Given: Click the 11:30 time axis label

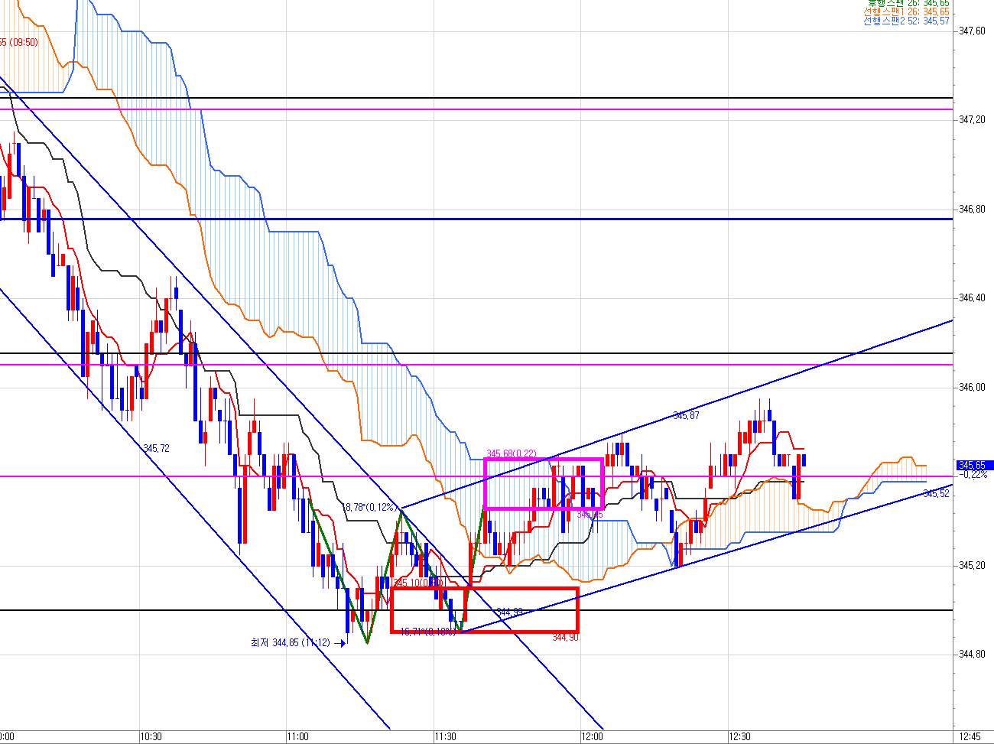Looking at the screenshot, I should [x=445, y=736].
